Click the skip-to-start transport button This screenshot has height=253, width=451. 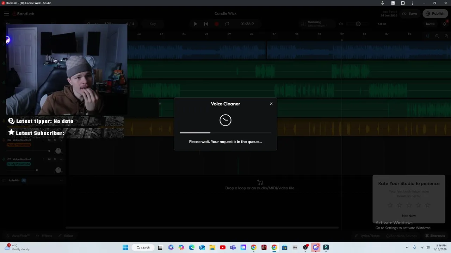[206, 24]
